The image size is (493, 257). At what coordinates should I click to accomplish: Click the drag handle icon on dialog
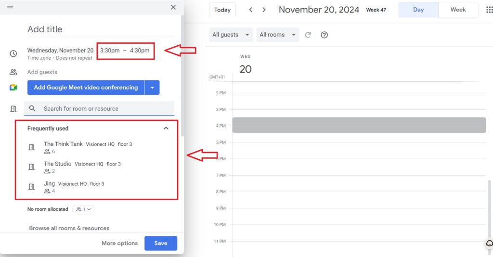click(10, 7)
